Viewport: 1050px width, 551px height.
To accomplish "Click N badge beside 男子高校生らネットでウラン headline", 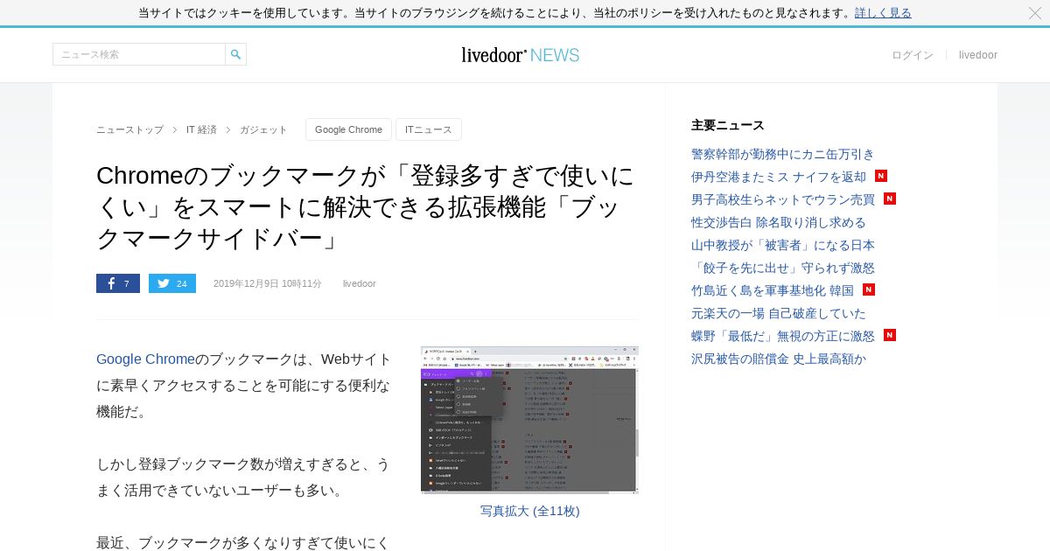I will (x=890, y=199).
